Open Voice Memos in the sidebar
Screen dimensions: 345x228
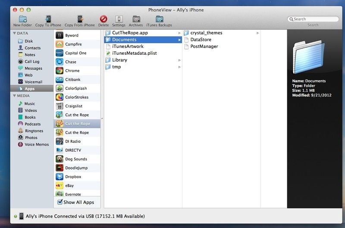pyautogui.click(x=36, y=145)
